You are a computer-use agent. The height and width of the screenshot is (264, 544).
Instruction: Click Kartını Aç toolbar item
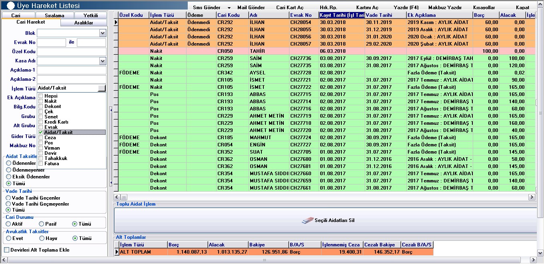[367, 8]
